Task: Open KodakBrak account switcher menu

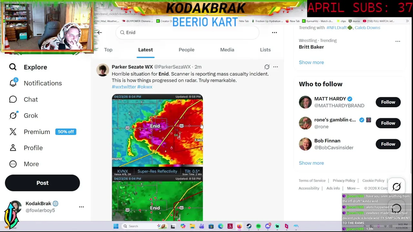Action: (81, 207)
